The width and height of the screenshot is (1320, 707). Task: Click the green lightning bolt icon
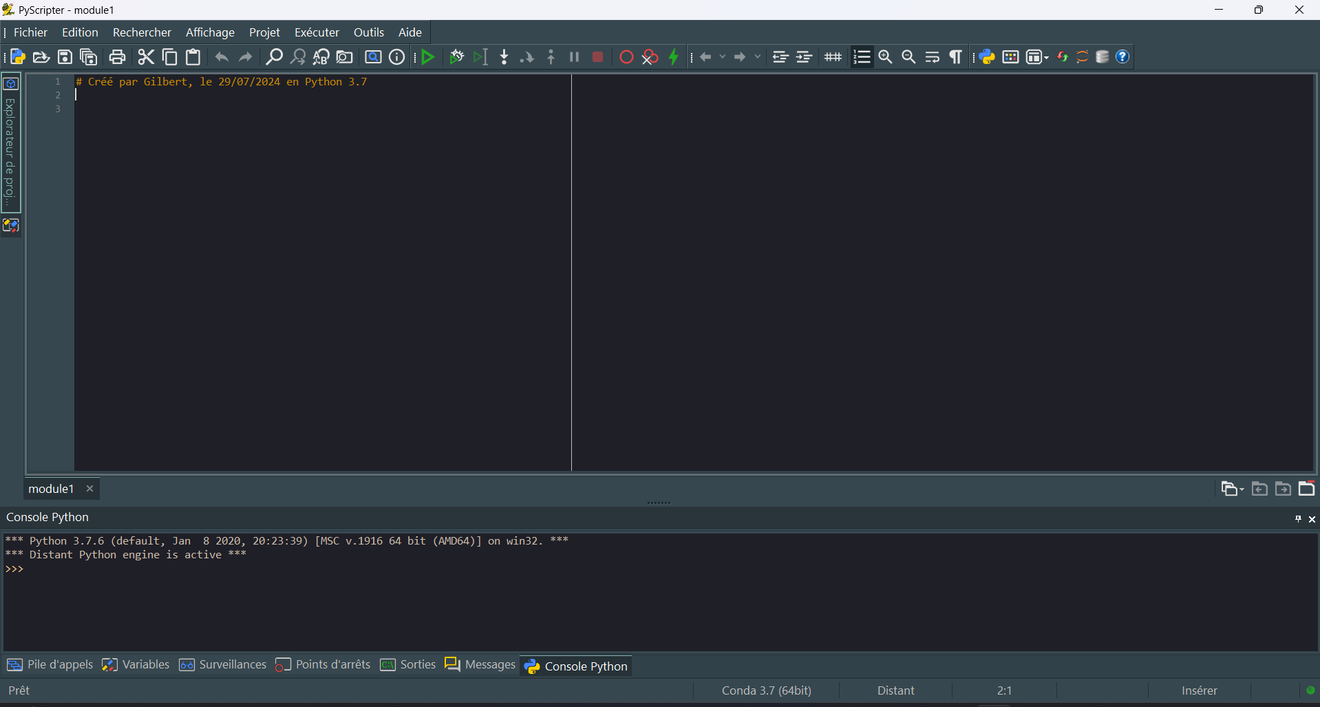[674, 57]
